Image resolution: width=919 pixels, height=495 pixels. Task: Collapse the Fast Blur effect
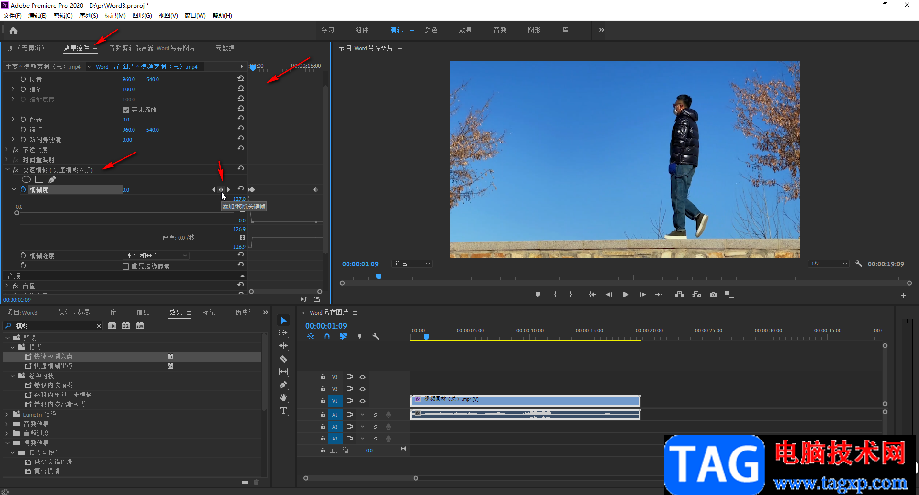(7, 170)
